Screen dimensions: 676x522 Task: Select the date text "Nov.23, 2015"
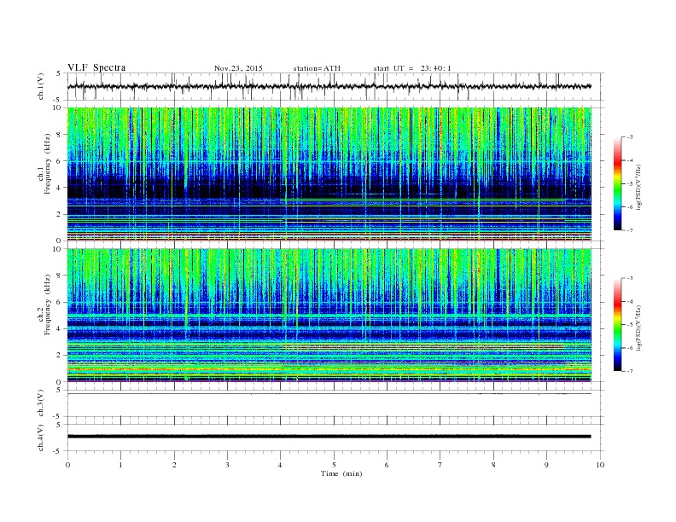tap(238, 68)
